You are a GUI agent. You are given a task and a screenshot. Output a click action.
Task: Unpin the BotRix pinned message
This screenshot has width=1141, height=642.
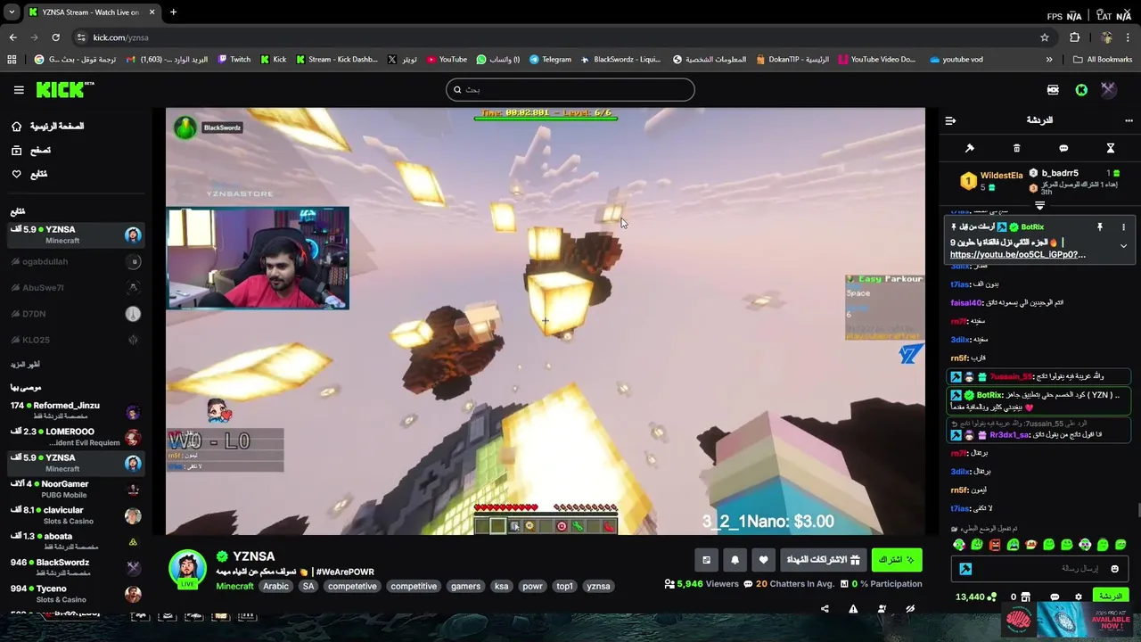point(1100,227)
